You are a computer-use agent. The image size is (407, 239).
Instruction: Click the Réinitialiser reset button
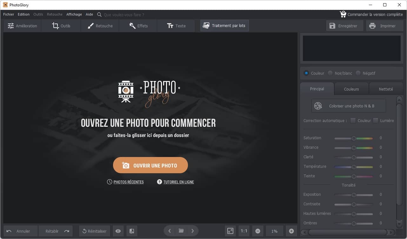95,231
